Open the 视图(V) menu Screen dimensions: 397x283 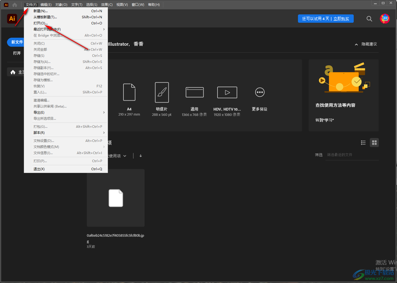click(x=122, y=5)
